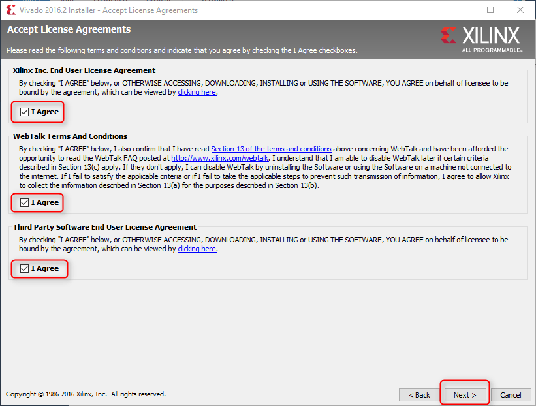Screen dimensions: 536x406
Task: Click the WebTalk Terms And Conditions heading
Action: [70, 136]
